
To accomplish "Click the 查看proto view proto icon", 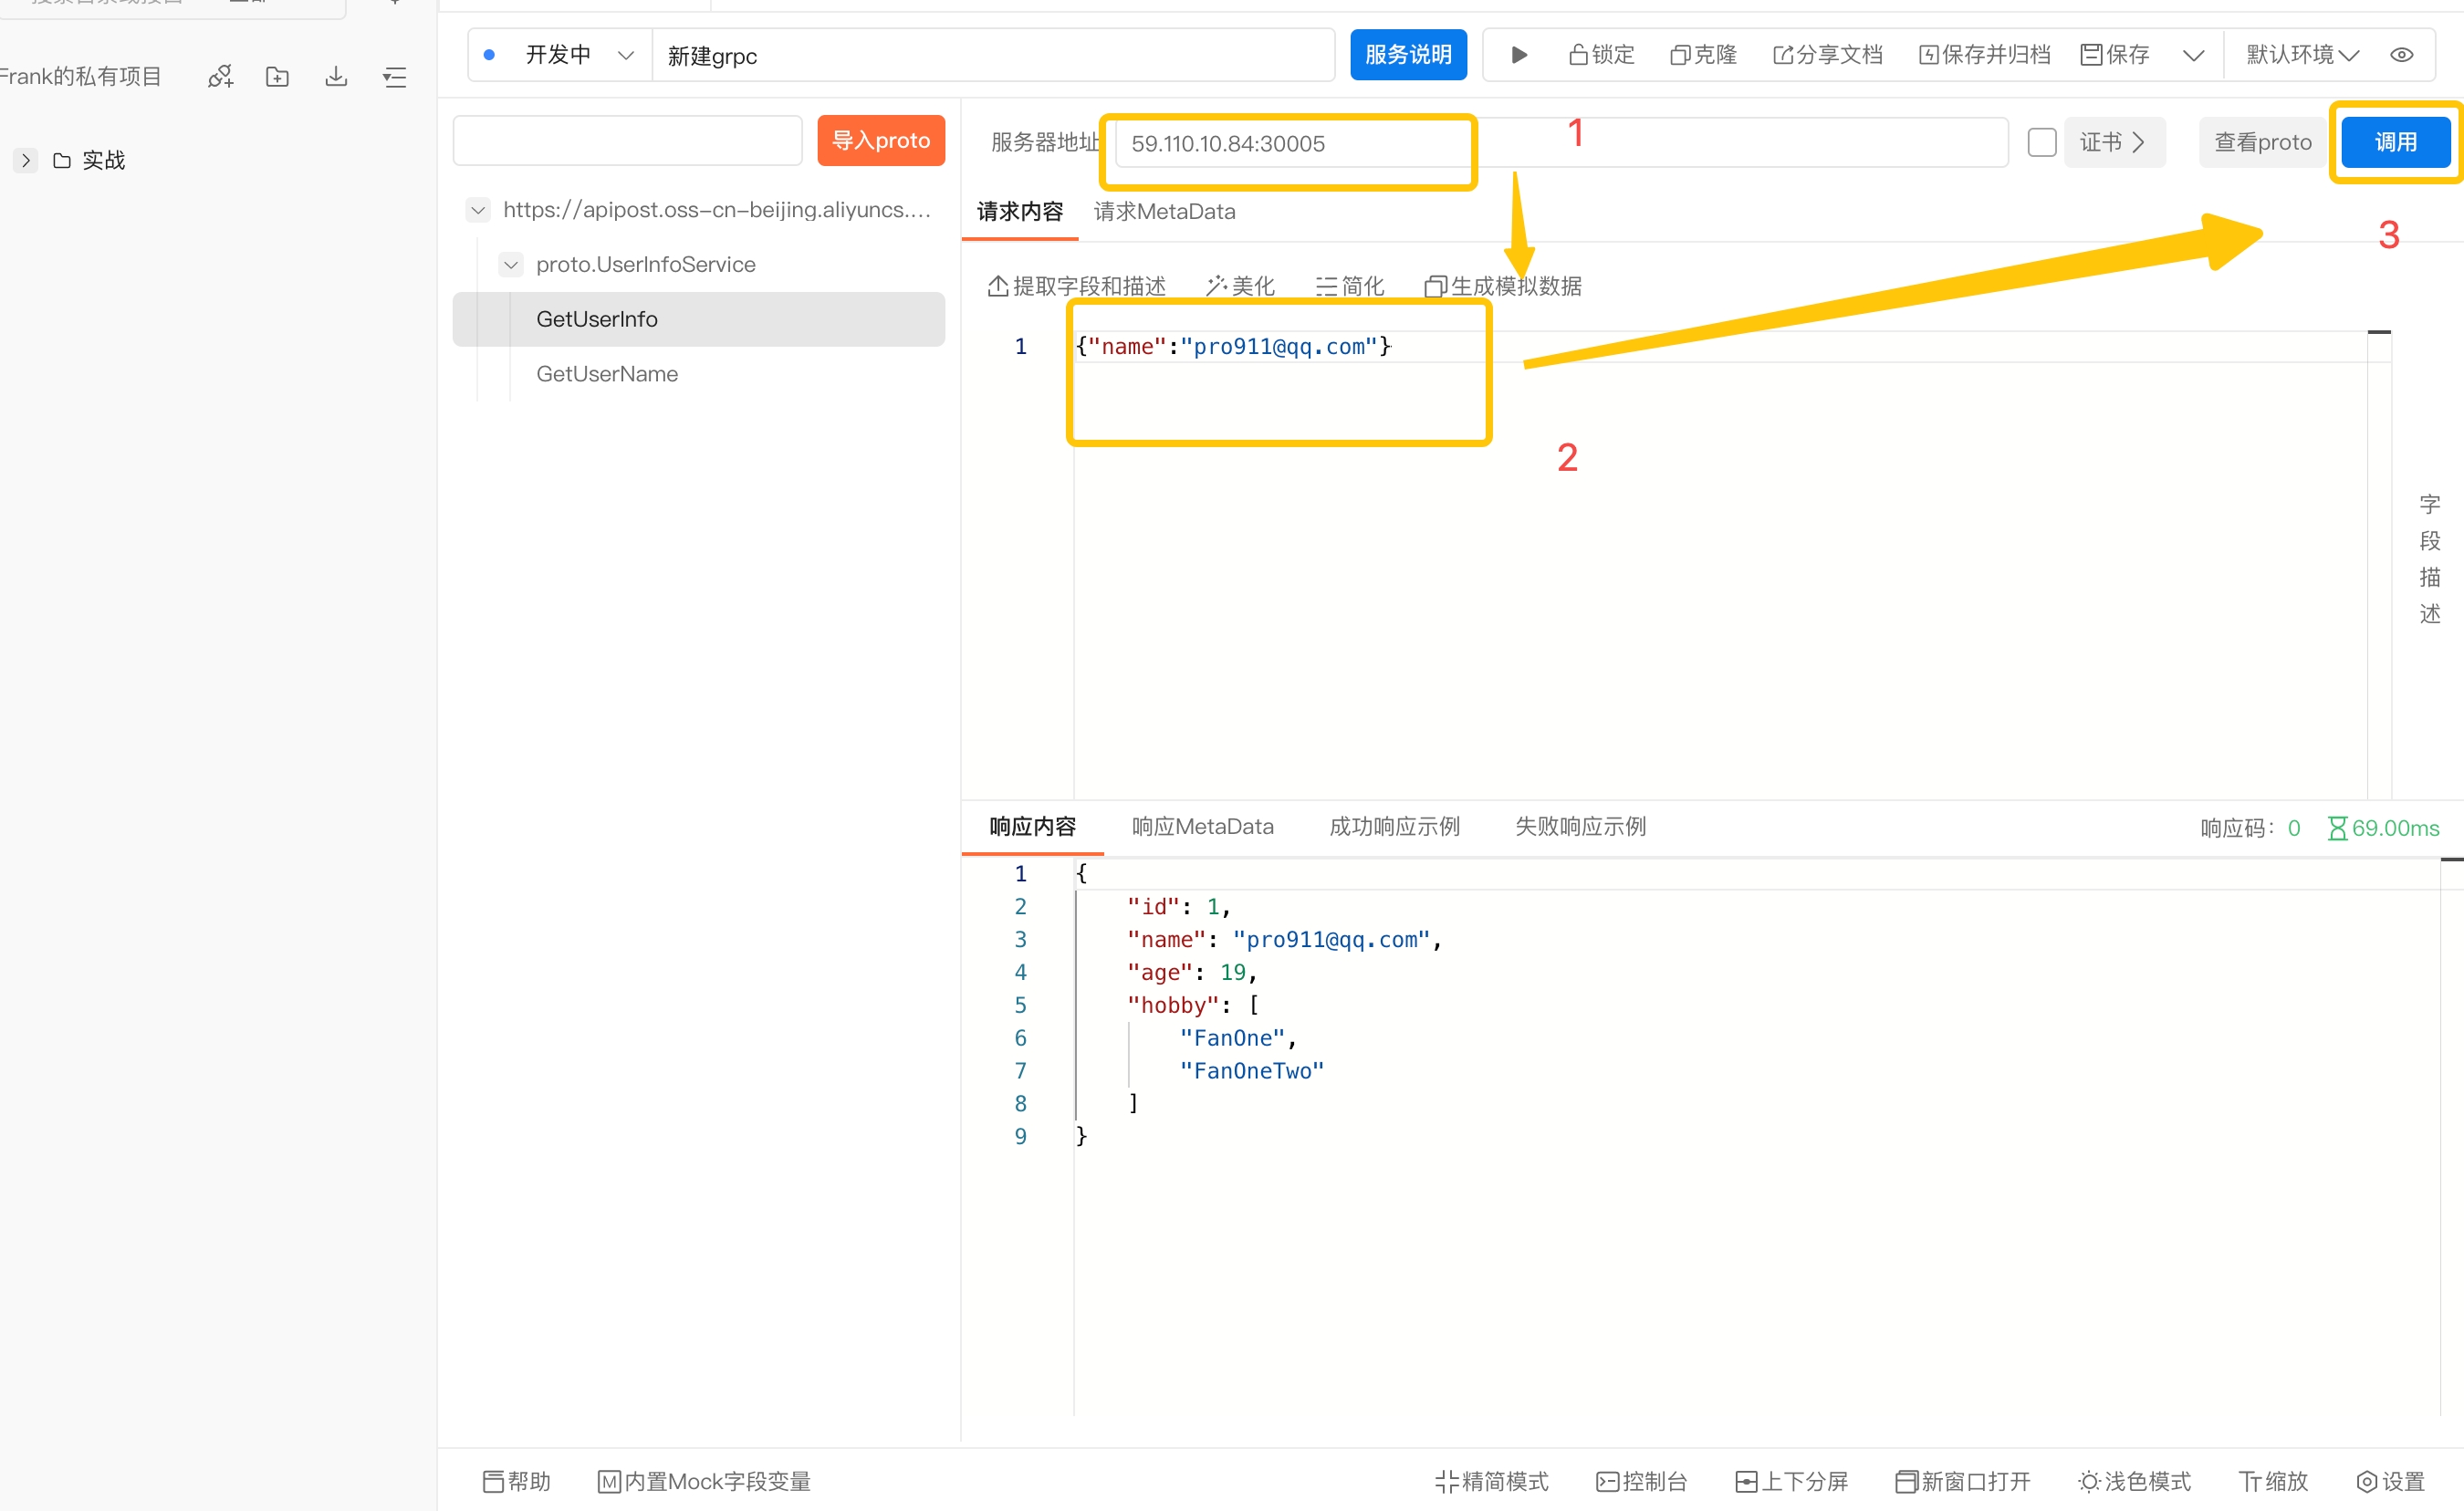I will coord(2261,141).
